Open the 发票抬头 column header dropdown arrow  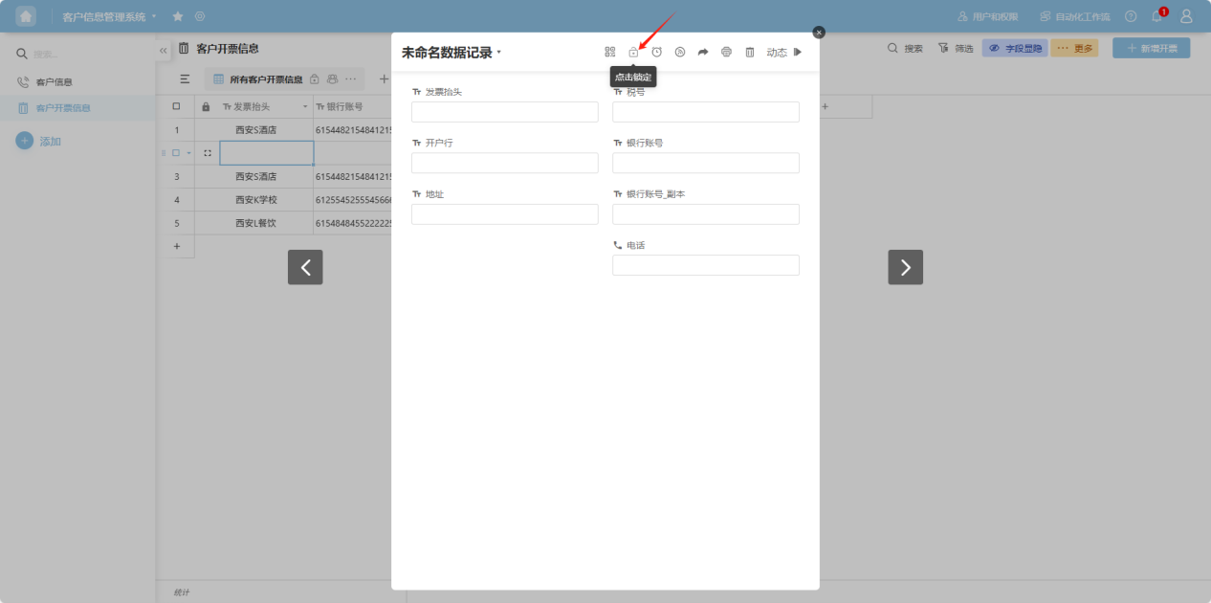pos(305,106)
